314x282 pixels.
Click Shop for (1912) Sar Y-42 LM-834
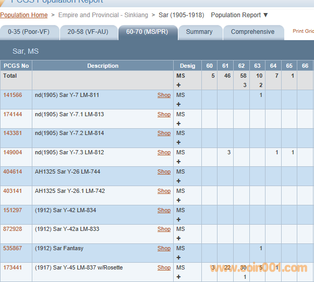click(x=164, y=210)
